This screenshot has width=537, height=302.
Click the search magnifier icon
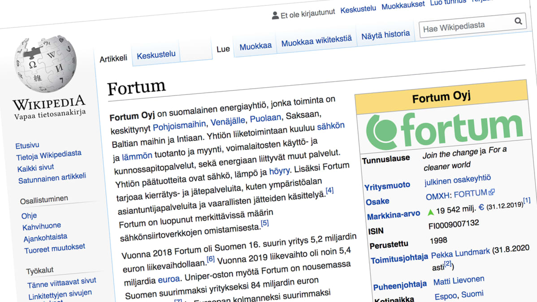pyautogui.click(x=518, y=21)
